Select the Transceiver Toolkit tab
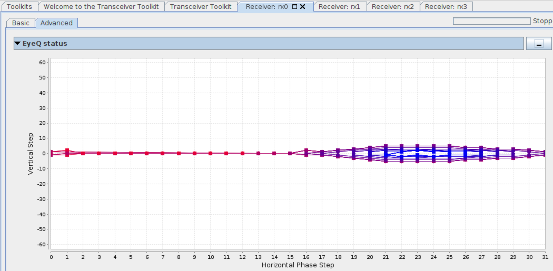The image size is (553, 271). 201,7
